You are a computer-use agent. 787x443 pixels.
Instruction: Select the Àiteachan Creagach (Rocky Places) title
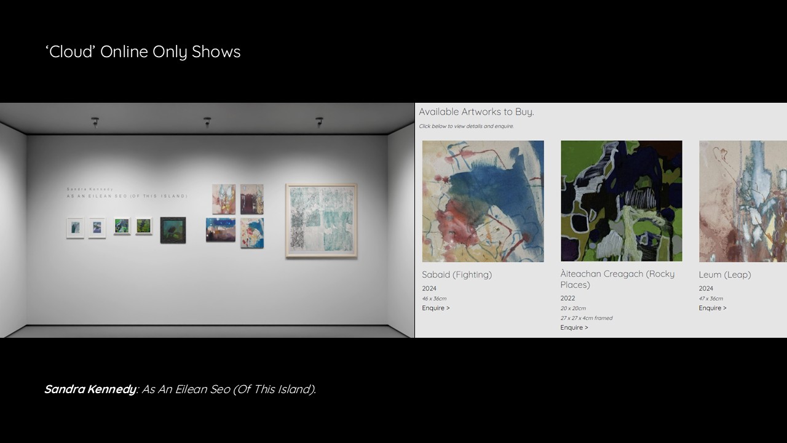[617, 279]
